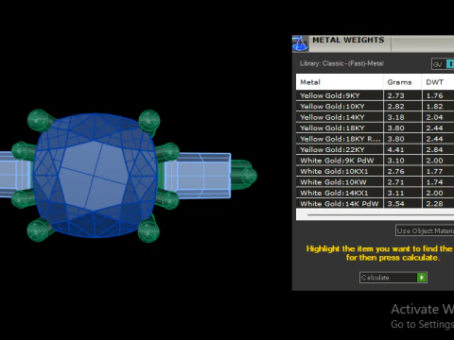Select the White Gold:14KX1 row
454x340 pixels.
pos(375,193)
